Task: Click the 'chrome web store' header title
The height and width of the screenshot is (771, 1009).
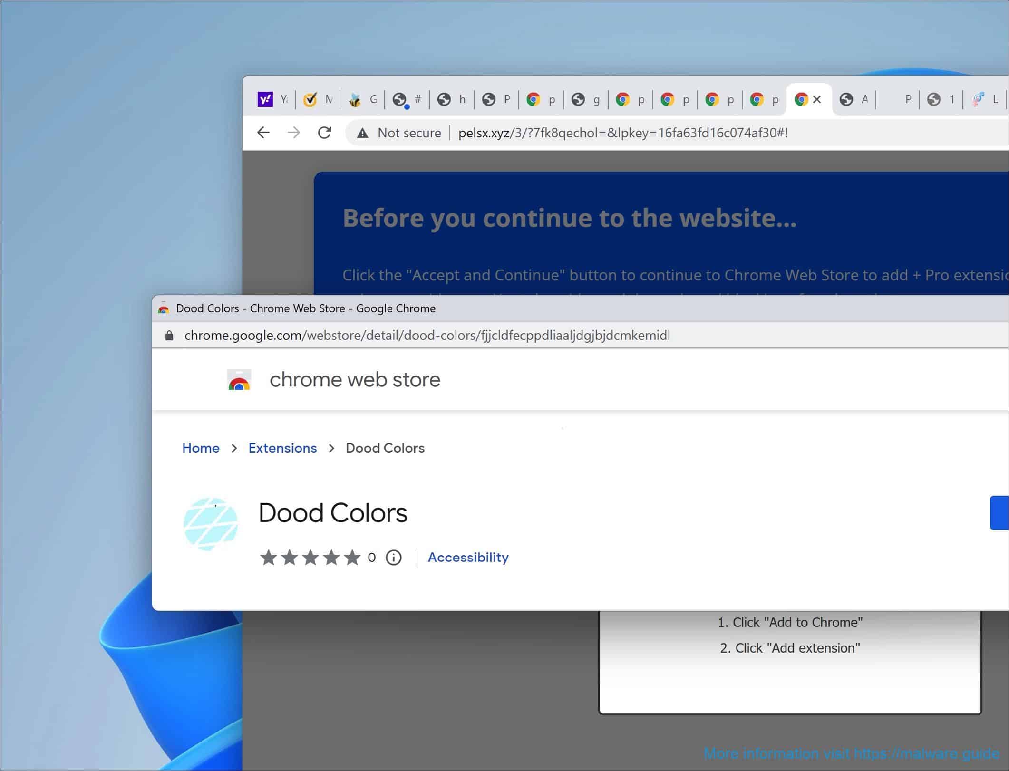Action: pos(355,380)
